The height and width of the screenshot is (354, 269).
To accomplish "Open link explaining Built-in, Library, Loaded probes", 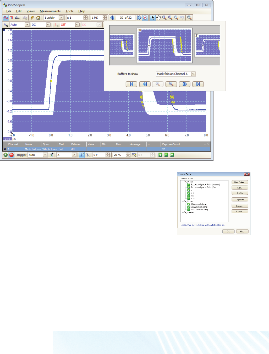I will (x=202, y=225).
